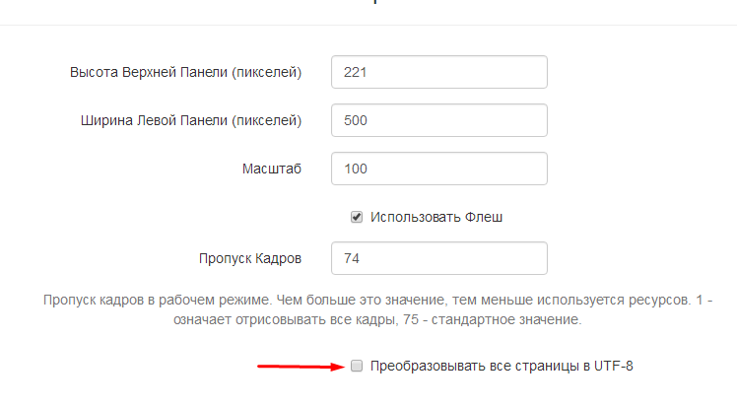Enable the UTF-8 page conversion checkbox
Screen dimensions: 737x407
(x=357, y=367)
